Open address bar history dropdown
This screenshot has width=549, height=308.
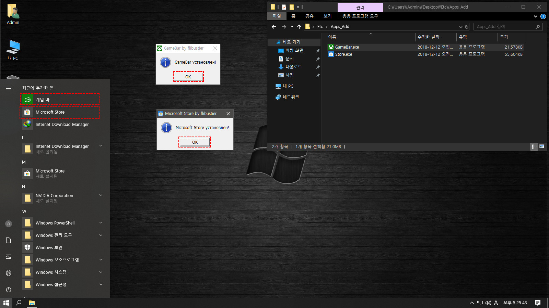coord(460,27)
